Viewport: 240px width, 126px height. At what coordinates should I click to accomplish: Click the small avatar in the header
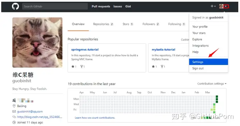click(221, 6)
